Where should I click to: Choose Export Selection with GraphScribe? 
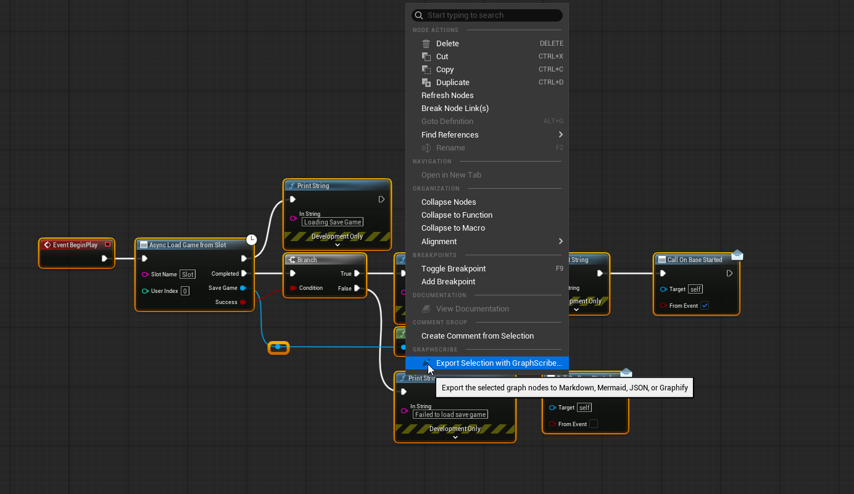[487, 363]
